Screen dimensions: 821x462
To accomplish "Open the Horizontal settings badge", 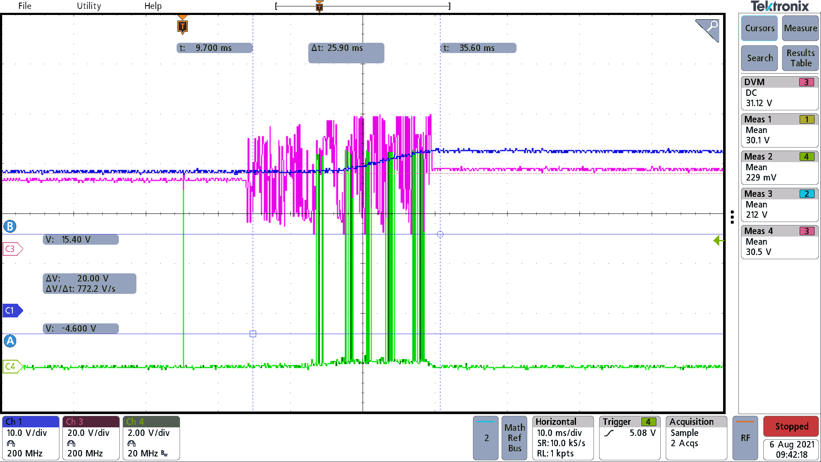I will coord(563,438).
